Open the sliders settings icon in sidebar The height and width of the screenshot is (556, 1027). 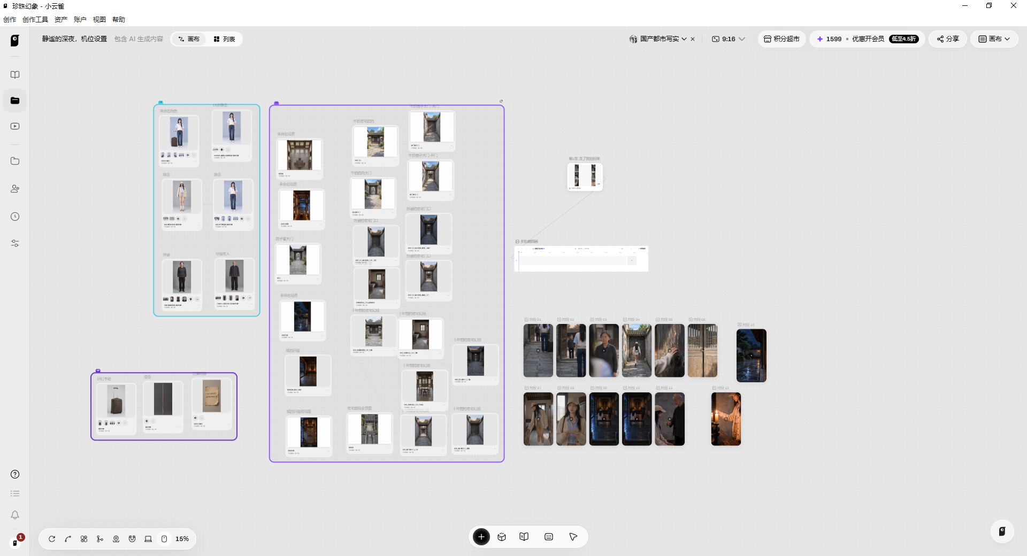(x=15, y=243)
